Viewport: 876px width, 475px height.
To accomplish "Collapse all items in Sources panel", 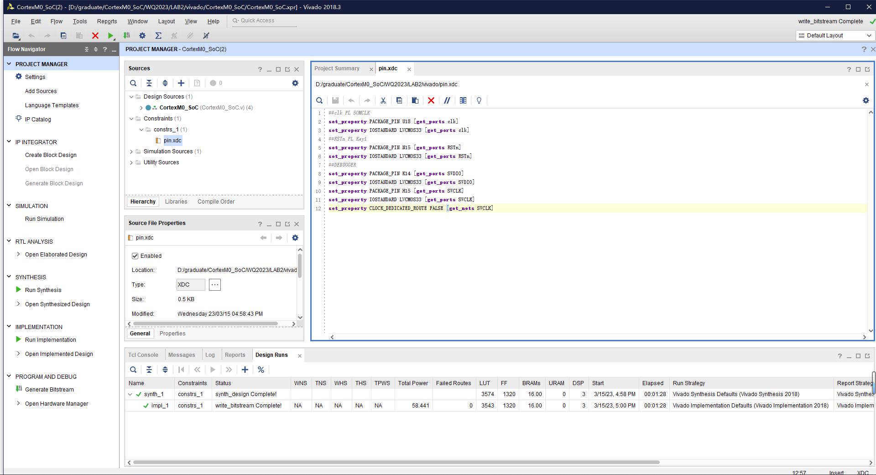I will point(149,83).
